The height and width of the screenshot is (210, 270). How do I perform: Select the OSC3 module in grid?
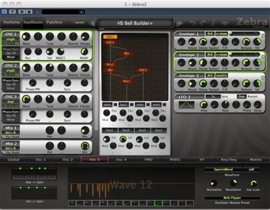coord(143,70)
